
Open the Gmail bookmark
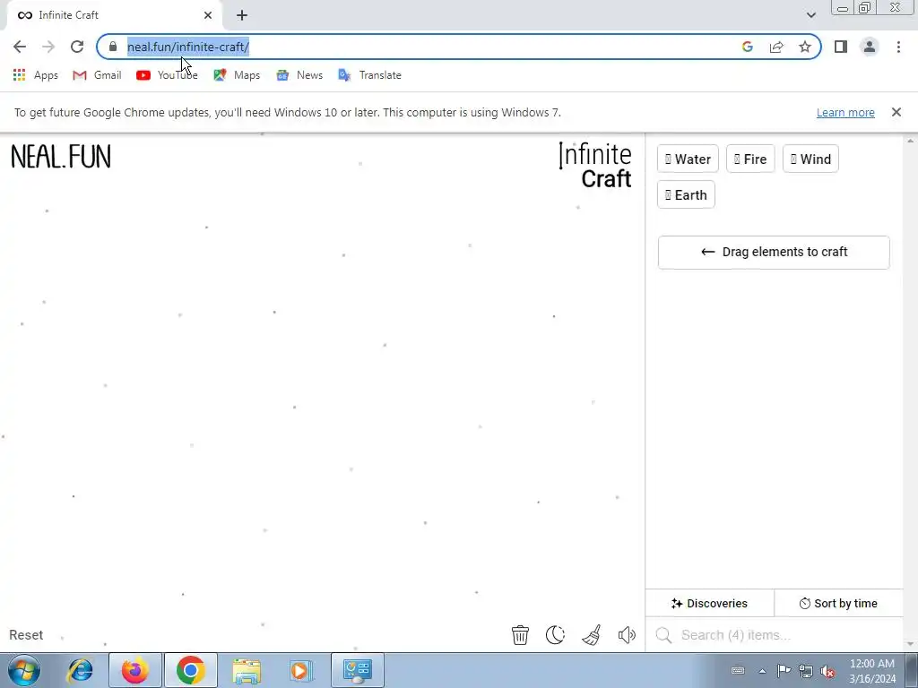97,75
